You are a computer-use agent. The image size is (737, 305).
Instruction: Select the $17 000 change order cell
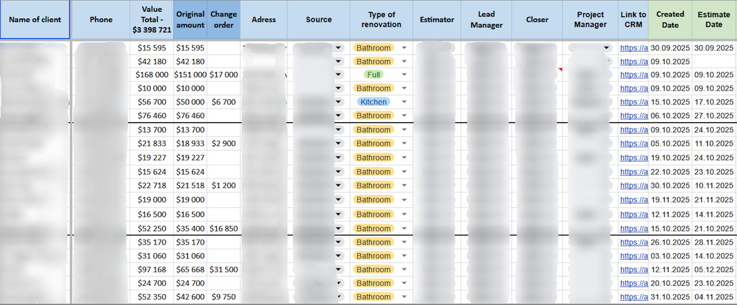[x=223, y=75]
